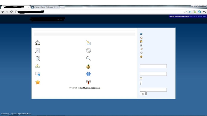Screen dimensions: 207x116
Task: Click the document with pen icon
Action: pos(37,51)
